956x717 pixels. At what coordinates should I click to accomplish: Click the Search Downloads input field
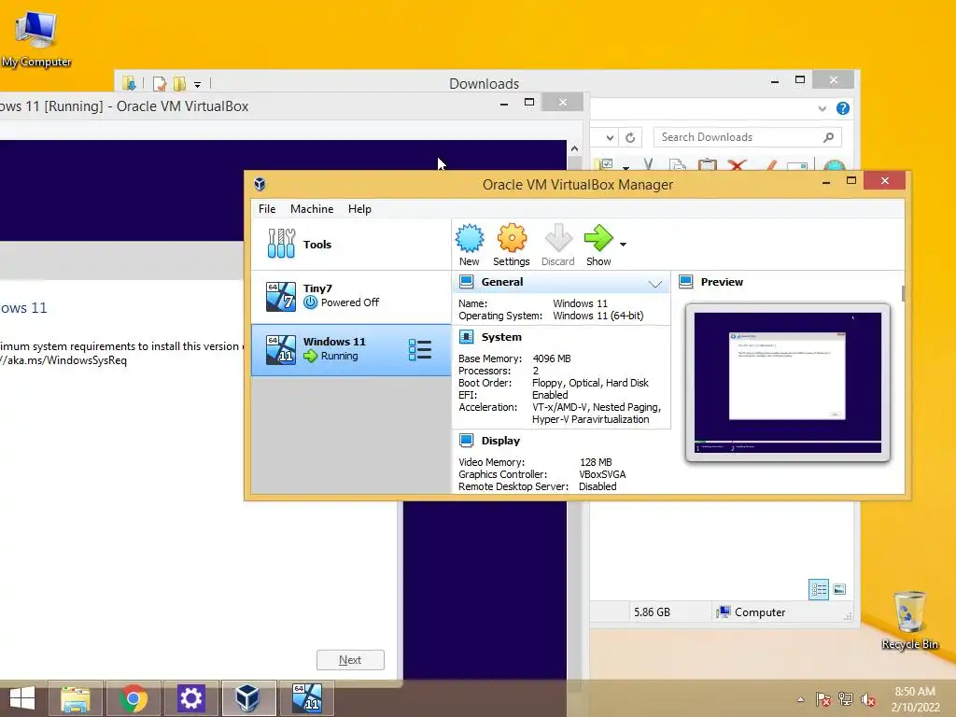click(x=748, y=137)
